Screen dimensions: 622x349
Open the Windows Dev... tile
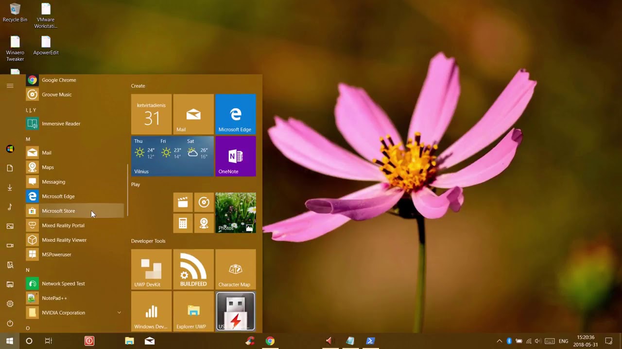coord(151,312)
